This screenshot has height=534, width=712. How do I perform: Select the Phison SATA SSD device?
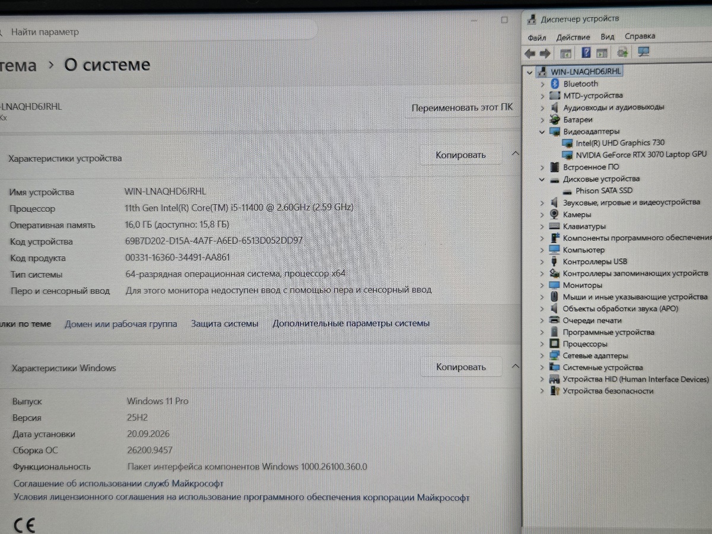click(604, 190)
